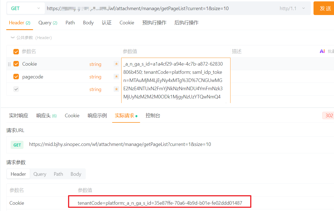
Task: Open the http/1.1 protocol dropdown
Action: pyautogui.click(x=292, y=8)
